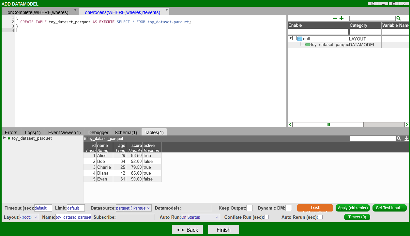Switch to the Schema(1) tab
Viewport: 410px width, 236px height.
pyautogui.click(x=126, y=133)
